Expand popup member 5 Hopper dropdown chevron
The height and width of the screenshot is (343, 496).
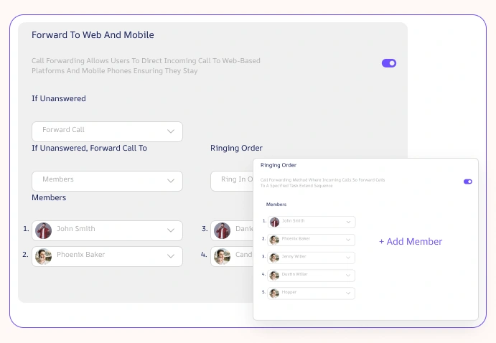(348, 293)
